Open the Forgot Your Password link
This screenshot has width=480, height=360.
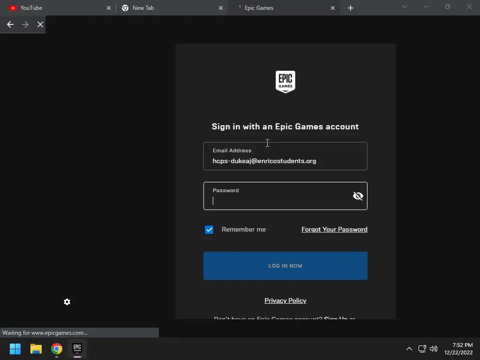coord(334,229)
